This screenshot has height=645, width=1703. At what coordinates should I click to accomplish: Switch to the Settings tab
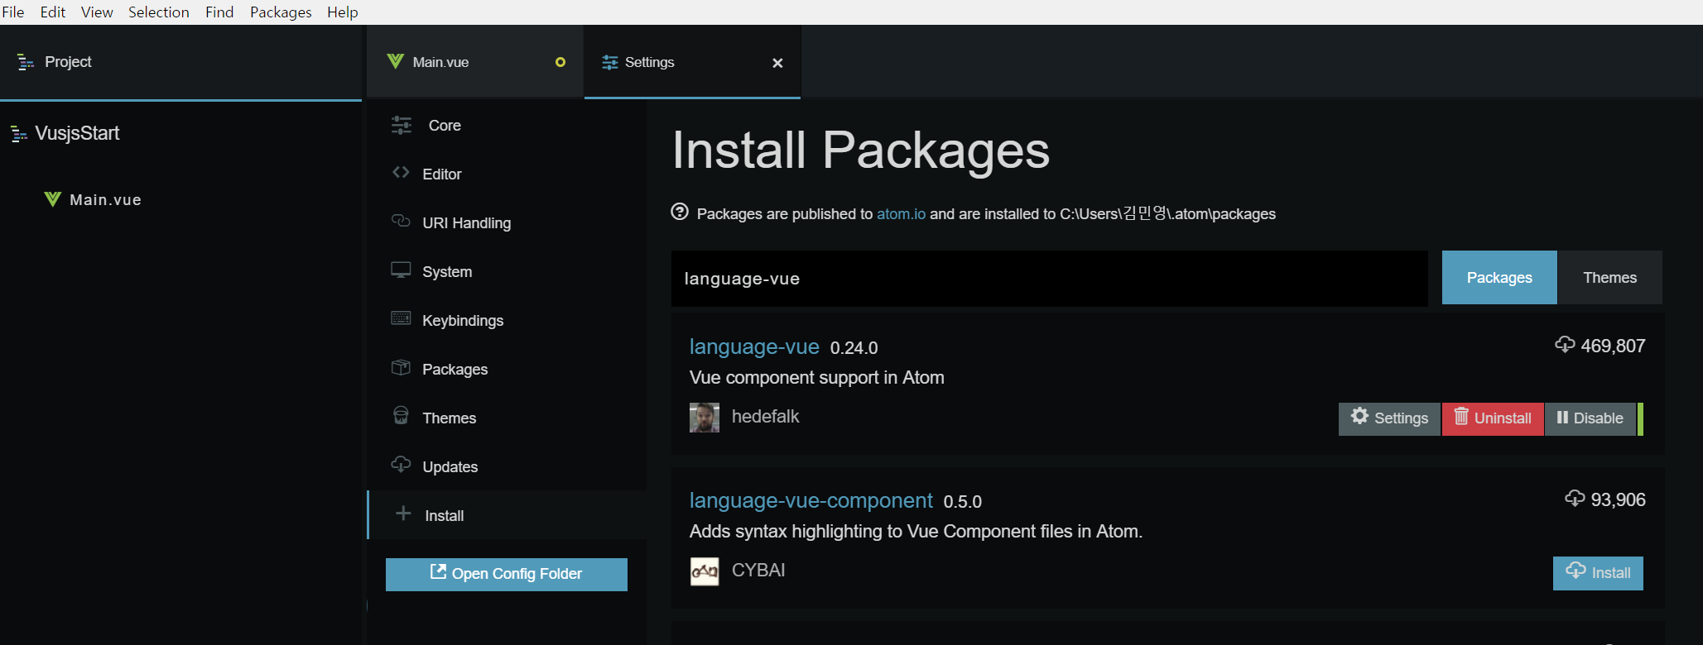click(x=692, y=62)
